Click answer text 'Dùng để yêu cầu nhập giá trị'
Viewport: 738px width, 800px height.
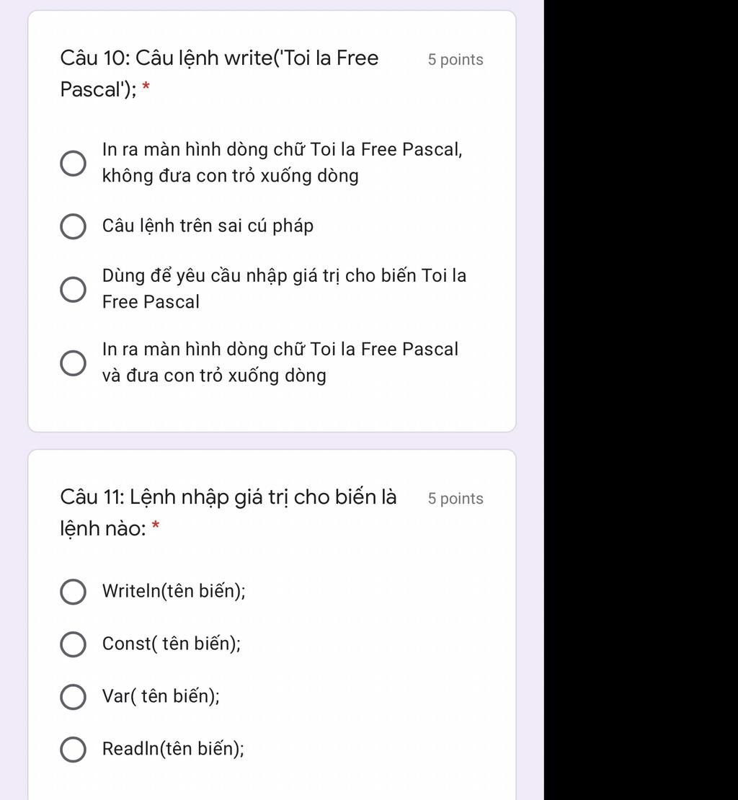(x=284, y=276)
